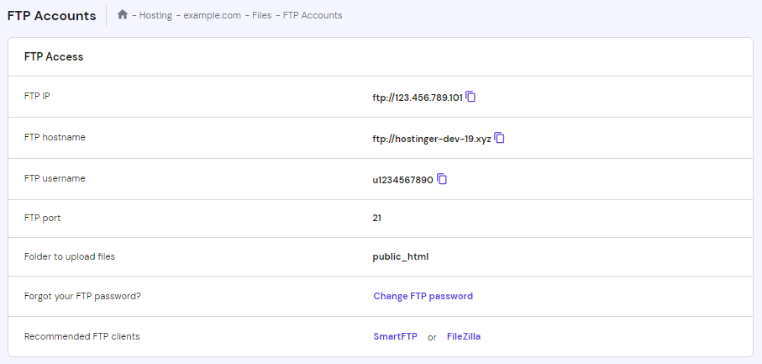Click the ftp://hostinger-dev-19.xyz hostname text
Screen dimensions: 762x364
pyautogui.click(x=432, y=138)
